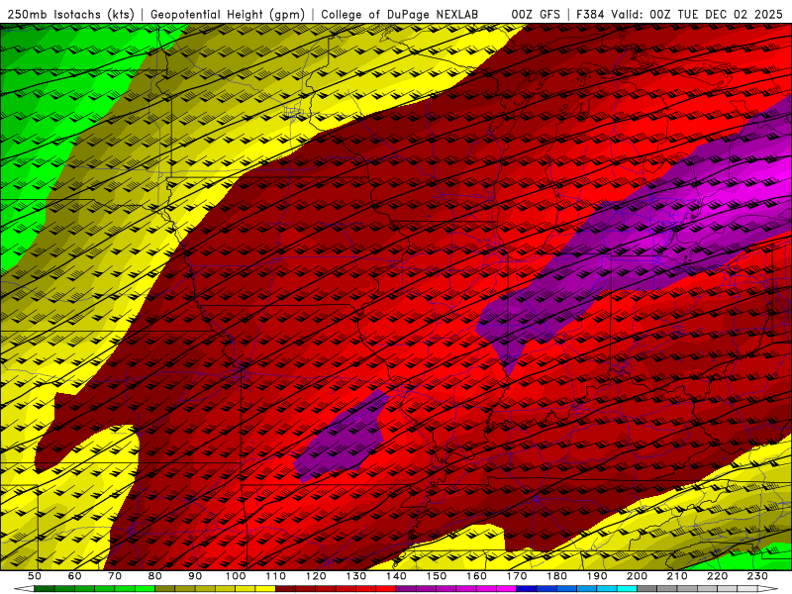Click the 200 label on the color scale
The width and height of the screenshot is (792, 594).
click(x=637, y=576)
